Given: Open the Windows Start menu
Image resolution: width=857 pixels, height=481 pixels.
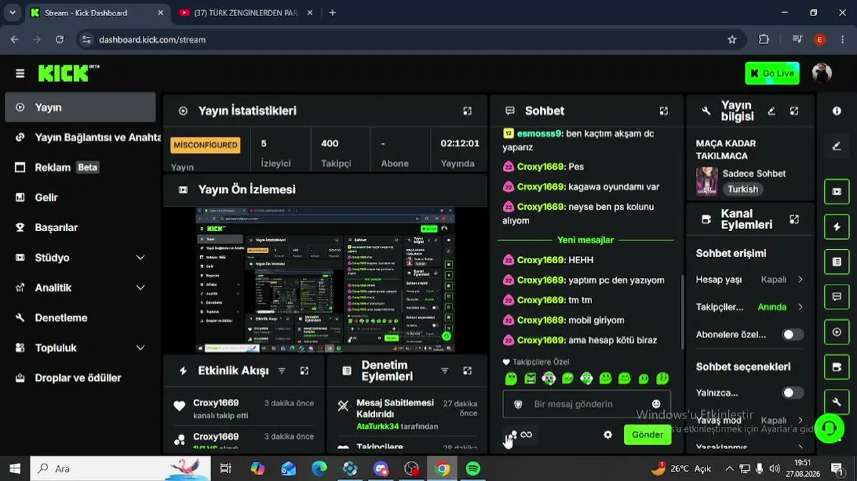Looking at the screenshot, I should coord(15,468).
